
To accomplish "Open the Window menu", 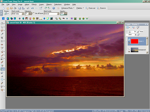I will 67,4.
